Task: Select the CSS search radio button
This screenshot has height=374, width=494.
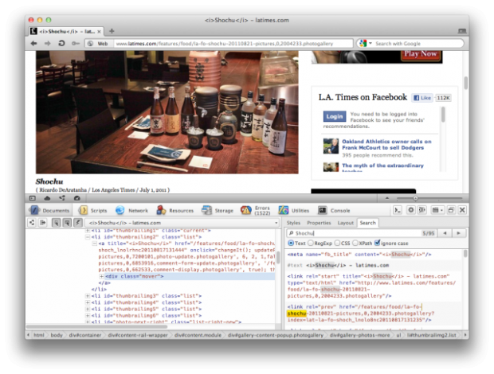Action: coord(337,243)
